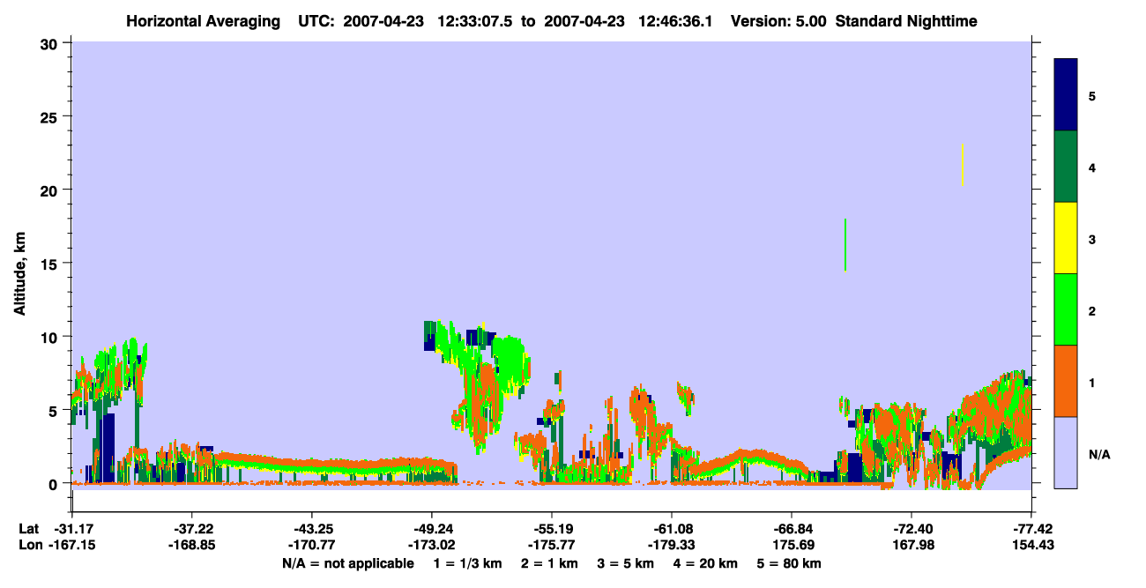
Task: Click the 'Lat' row header
Action: coord(28,529)
